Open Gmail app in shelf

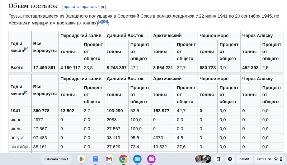109,159
